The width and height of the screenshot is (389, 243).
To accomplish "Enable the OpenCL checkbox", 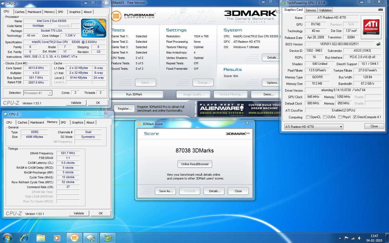I will pos(308,117).
